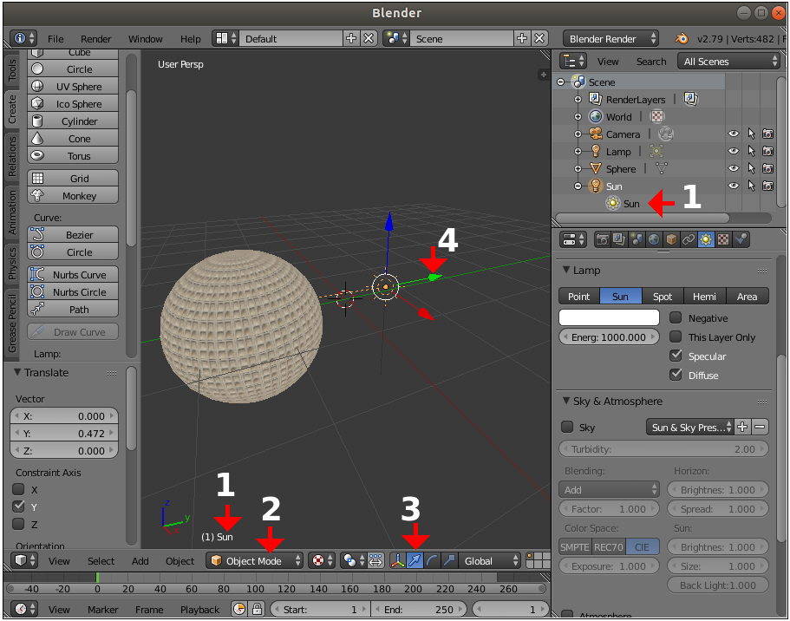Add a Monkey mesh
This screenshot has height=621, width=790.
pyautogui.click(x=73, y=195)
